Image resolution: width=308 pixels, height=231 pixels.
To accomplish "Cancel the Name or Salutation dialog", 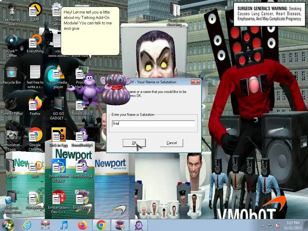I will 171,143.
